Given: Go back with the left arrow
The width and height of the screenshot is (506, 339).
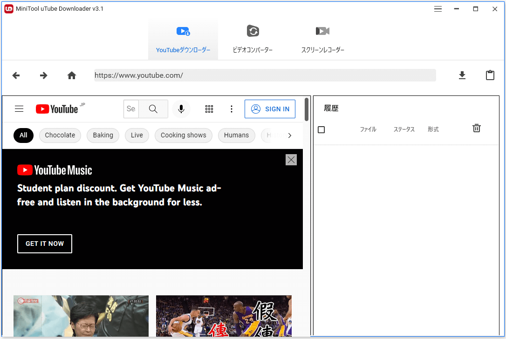Looking at the screenshot, I should tap(16, 75).
